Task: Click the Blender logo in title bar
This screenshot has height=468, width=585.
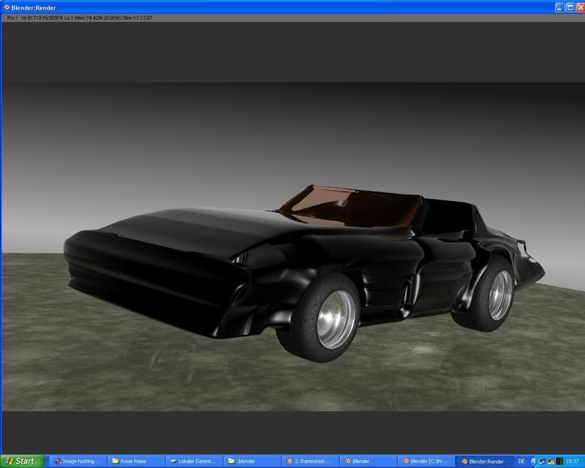Action: tap(6, 7)
